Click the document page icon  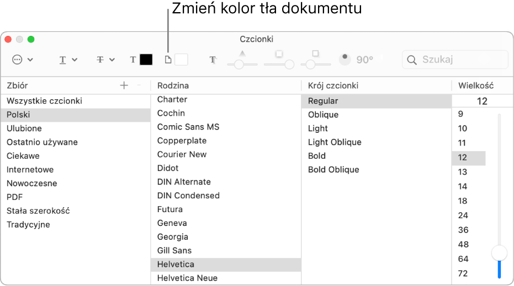pos(168,60)
